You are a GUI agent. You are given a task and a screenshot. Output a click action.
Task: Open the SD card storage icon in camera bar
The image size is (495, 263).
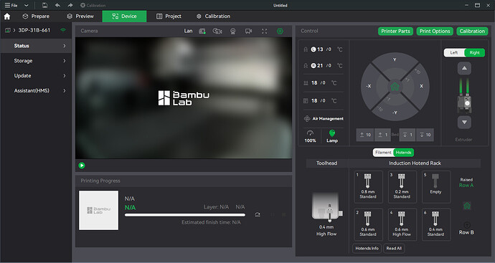coord(202,31)
